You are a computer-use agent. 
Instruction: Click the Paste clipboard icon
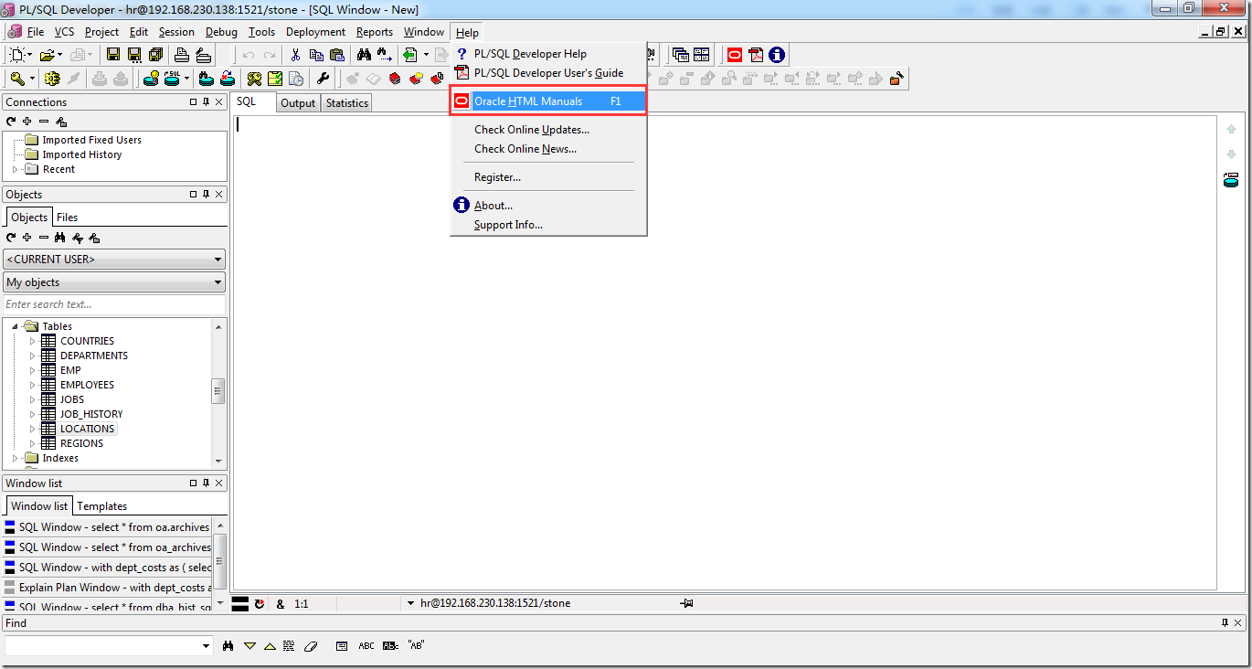coord(337,56)
